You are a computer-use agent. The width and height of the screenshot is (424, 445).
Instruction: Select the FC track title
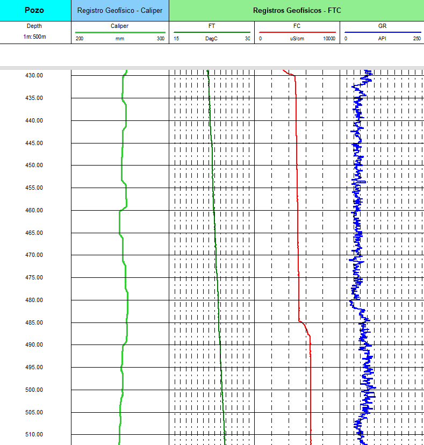point(297,26)
